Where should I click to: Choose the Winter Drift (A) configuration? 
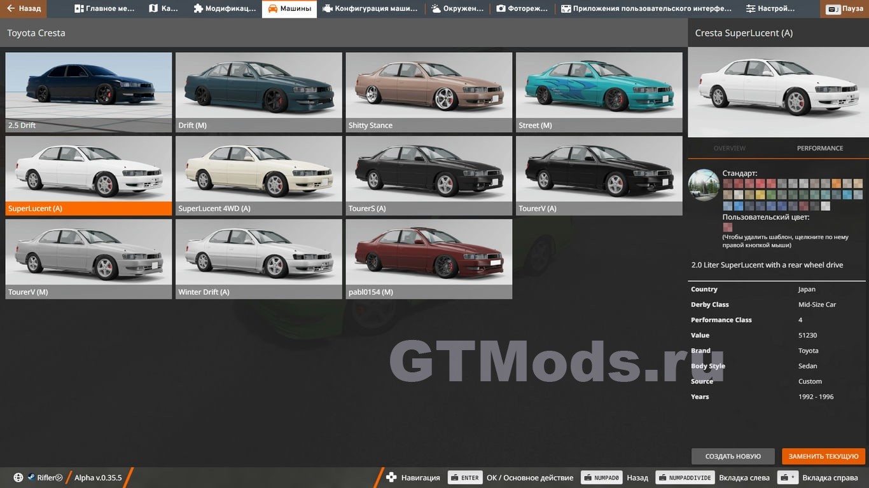tap(259, 259)
